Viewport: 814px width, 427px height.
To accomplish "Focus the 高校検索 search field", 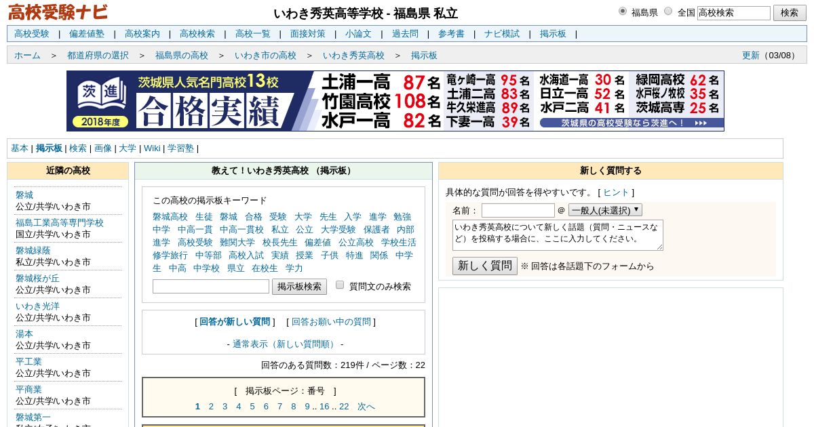I will (x=733, y=13).
